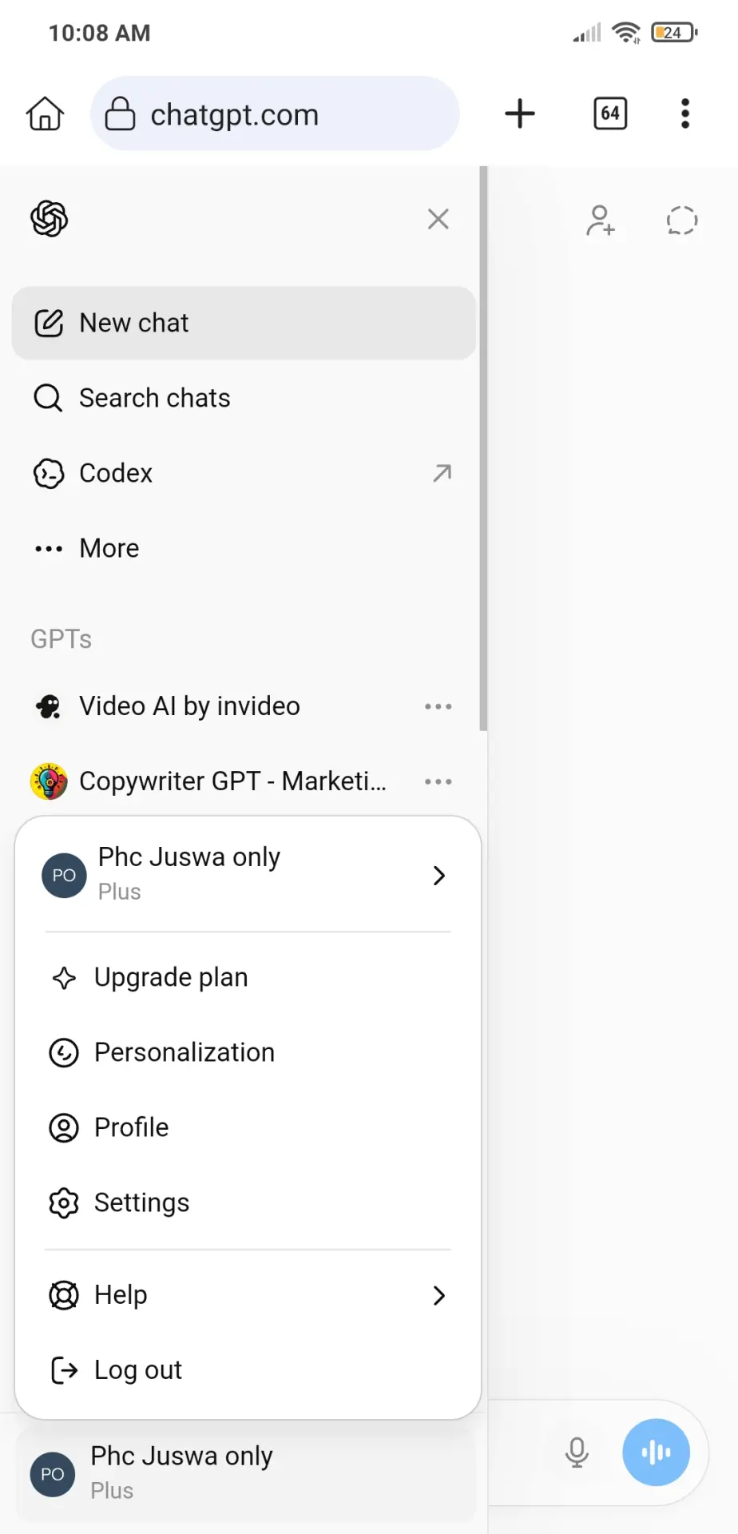The width and height of the screenshot is (738, 1534).
Task: Close the sidebar with the X icon
Action: 438,219
